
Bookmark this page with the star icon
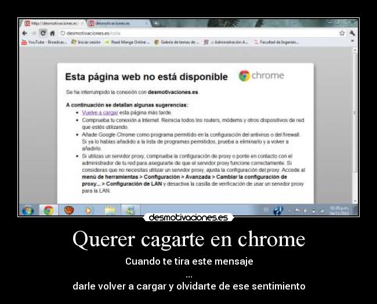(342, 33)
